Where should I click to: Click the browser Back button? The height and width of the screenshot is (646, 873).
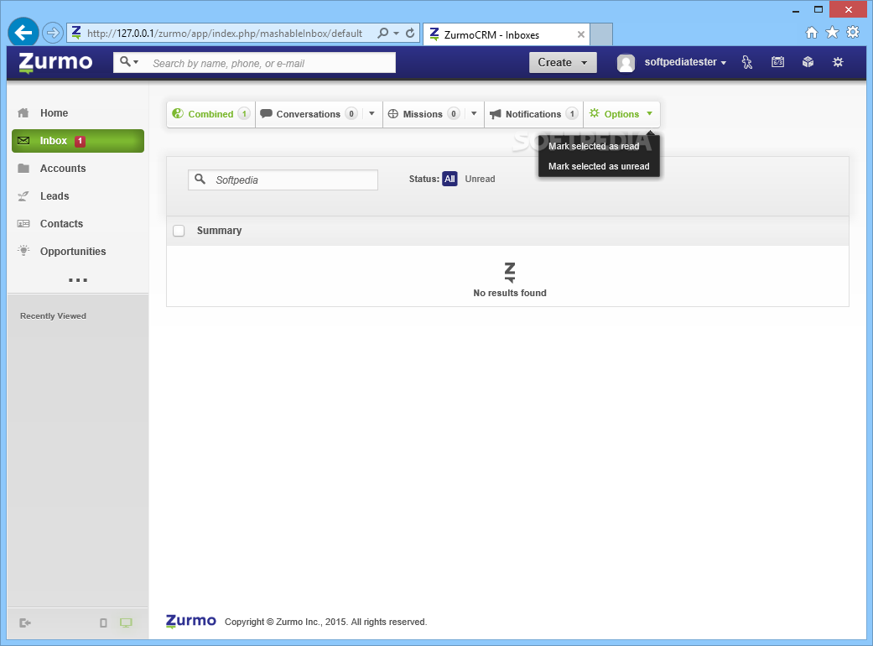23,33
